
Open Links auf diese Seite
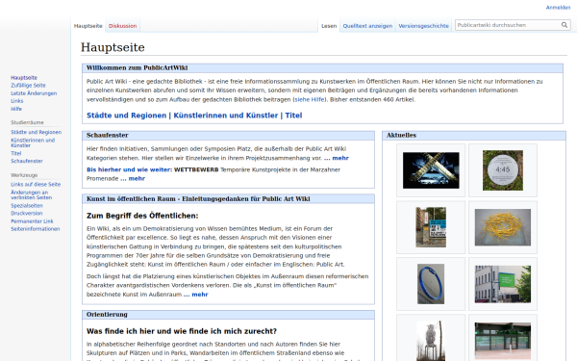[36, 184]
